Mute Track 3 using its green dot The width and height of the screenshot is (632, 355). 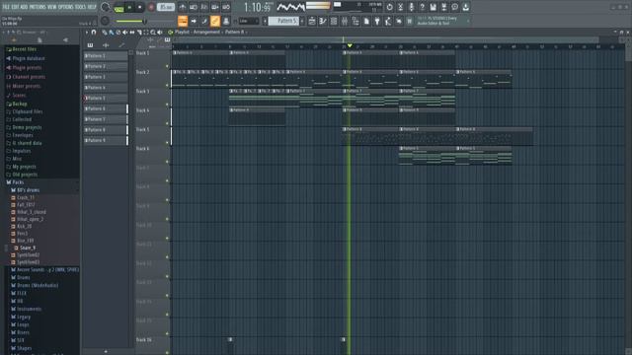pos(167,105)
